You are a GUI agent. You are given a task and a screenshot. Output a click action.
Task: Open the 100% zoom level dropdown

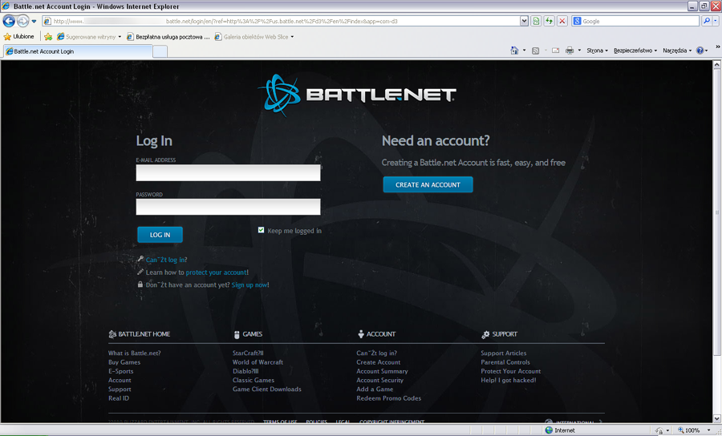[709, 430]
